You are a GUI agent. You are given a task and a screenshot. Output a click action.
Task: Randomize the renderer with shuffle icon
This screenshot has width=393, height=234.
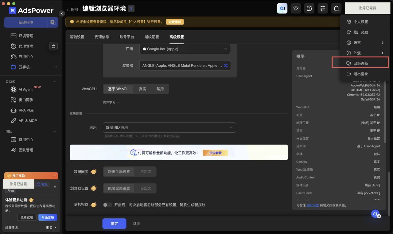pyautogui.click(x=225, y=65)
